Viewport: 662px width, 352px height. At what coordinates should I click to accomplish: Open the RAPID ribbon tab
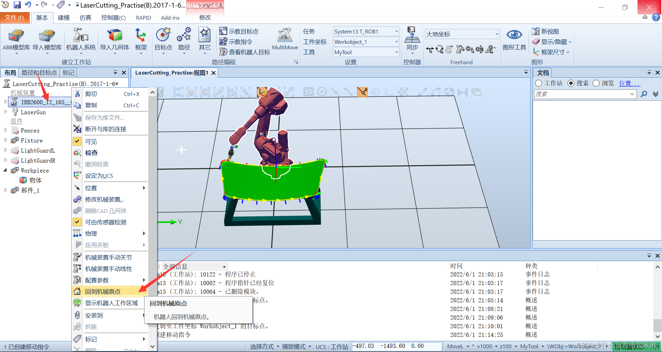click(143, 18)
